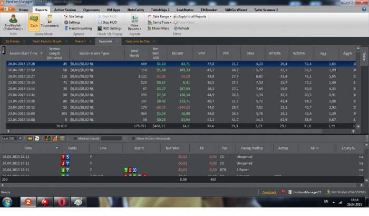369x216 pixels.
Task: Select session 23.04.2015 18:13 row
Action: tap(181, 107)
